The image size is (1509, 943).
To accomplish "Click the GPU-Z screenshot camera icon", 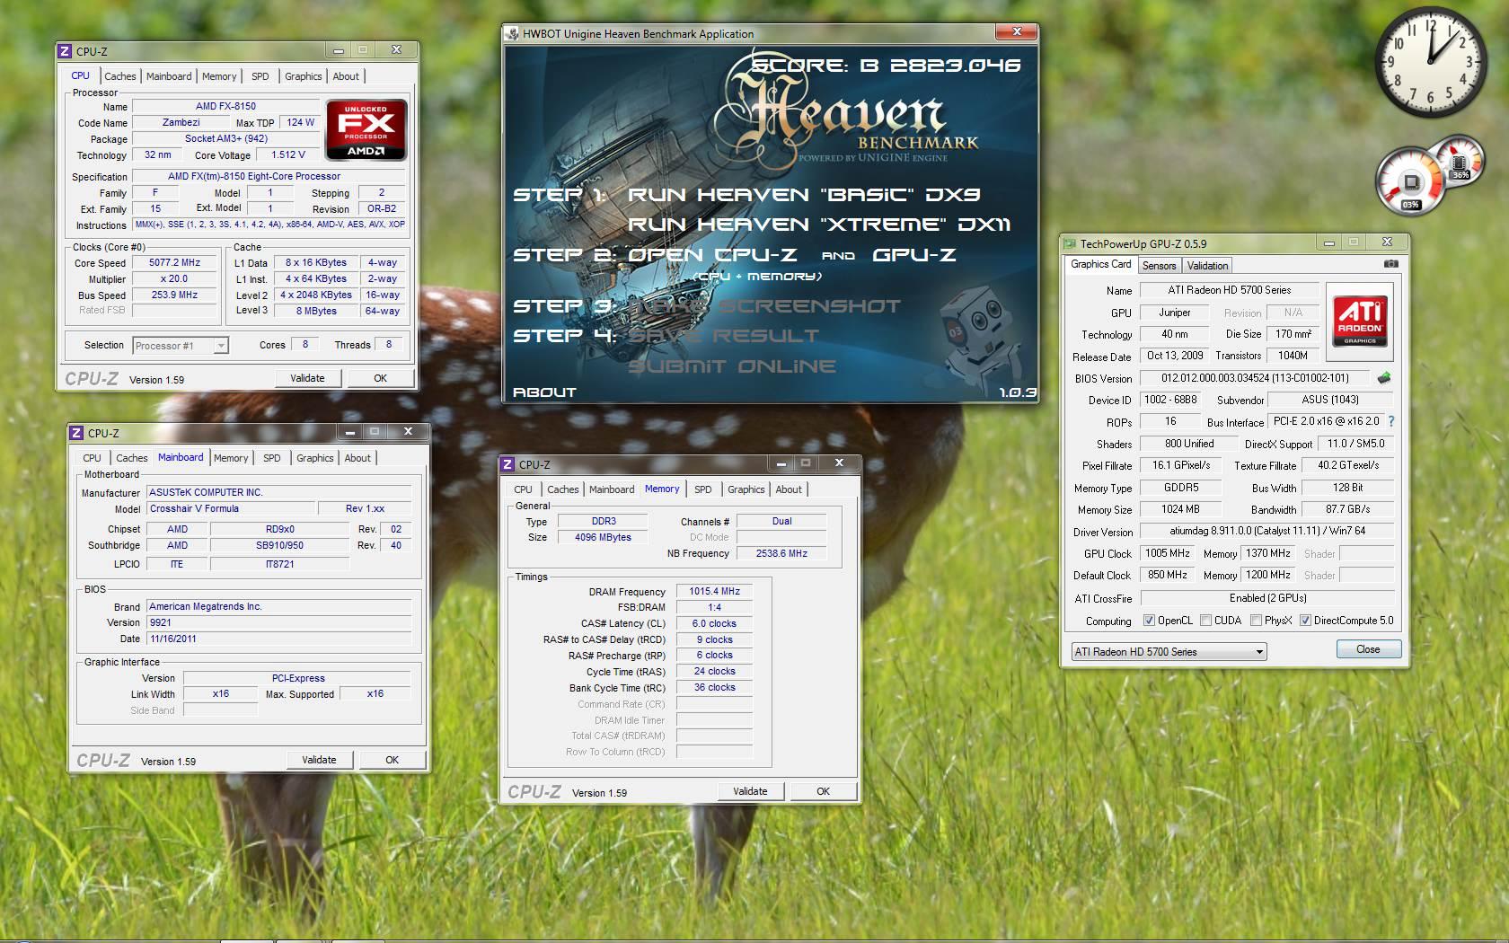I will pyautogui.click(x=1390, y=264).
